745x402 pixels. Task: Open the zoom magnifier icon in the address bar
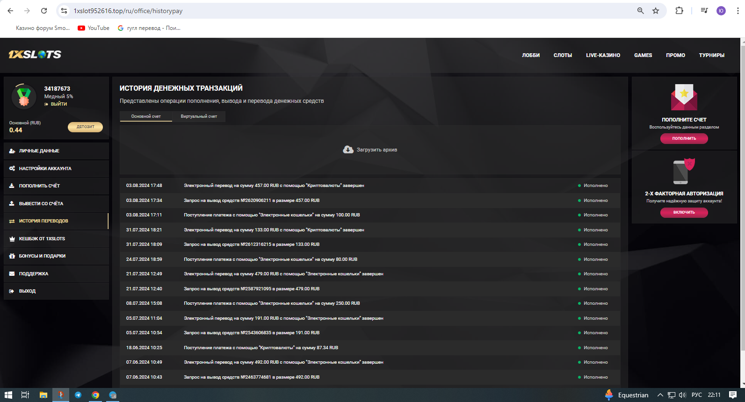click(x=640, y=11)
